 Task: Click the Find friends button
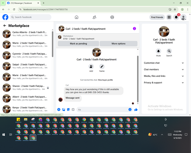coord(157,17)
